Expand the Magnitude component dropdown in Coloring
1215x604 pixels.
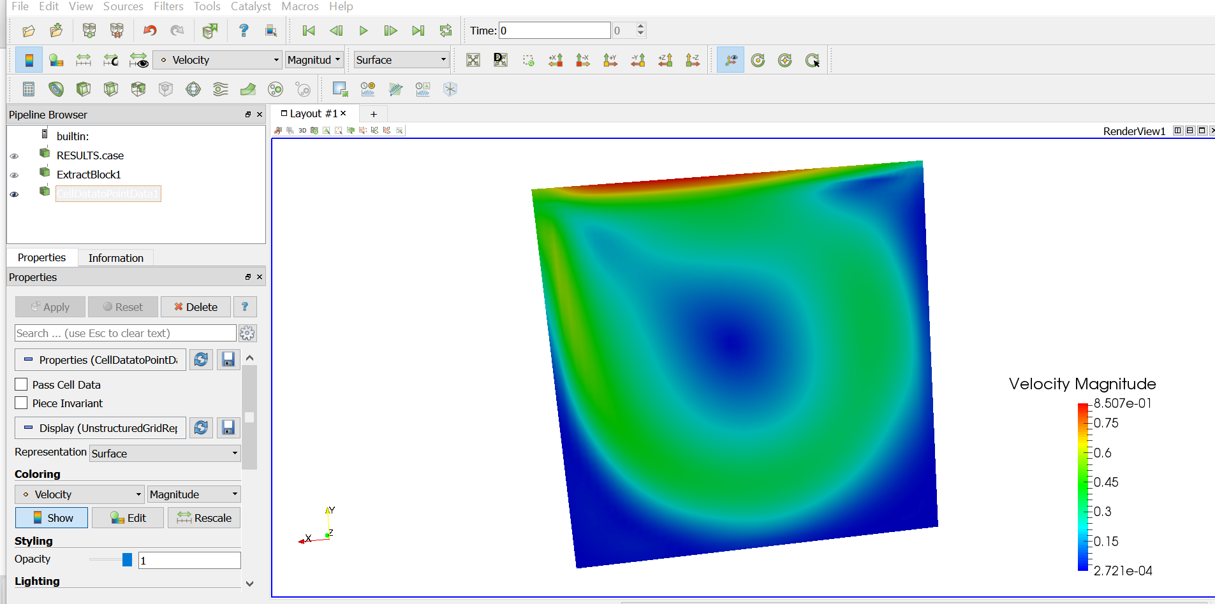tap(193, 494)
